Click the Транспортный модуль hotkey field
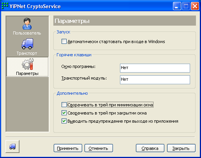201x158 pixels. (x=155, y=80)
